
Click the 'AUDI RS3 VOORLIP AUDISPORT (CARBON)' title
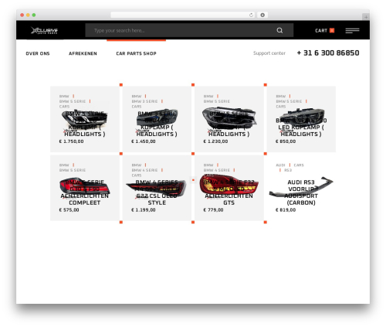pyautogui.click(x=301, y=192)
